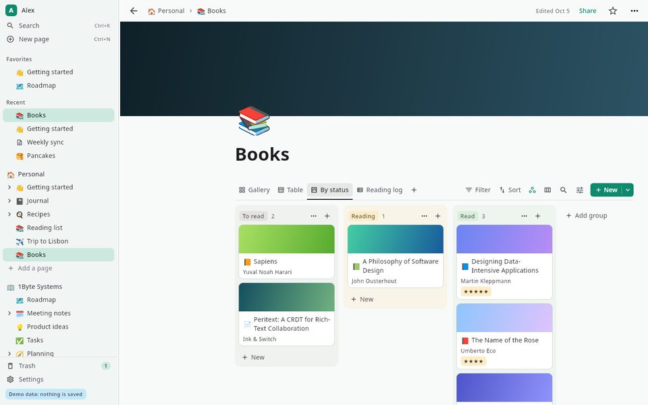Open the Trip to Lisbon page

click(58, 242)
